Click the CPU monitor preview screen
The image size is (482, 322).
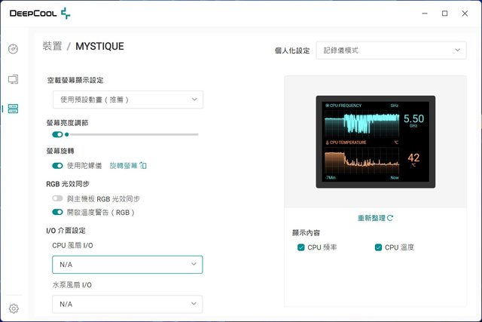pyautogui.click(x=374, y=141)
